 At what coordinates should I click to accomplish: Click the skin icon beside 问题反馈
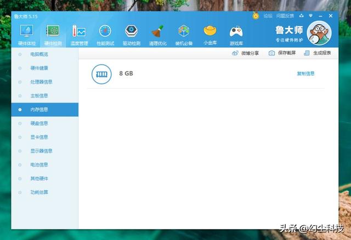click(x=302, y=16)
